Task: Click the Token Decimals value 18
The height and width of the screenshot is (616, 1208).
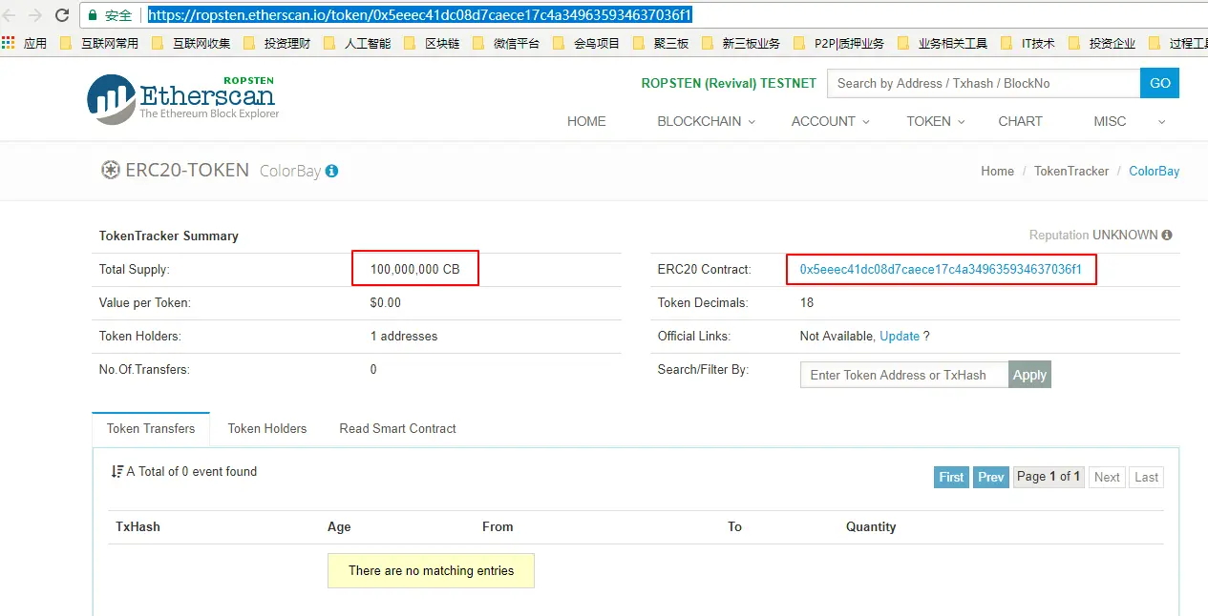Action: 807,302
